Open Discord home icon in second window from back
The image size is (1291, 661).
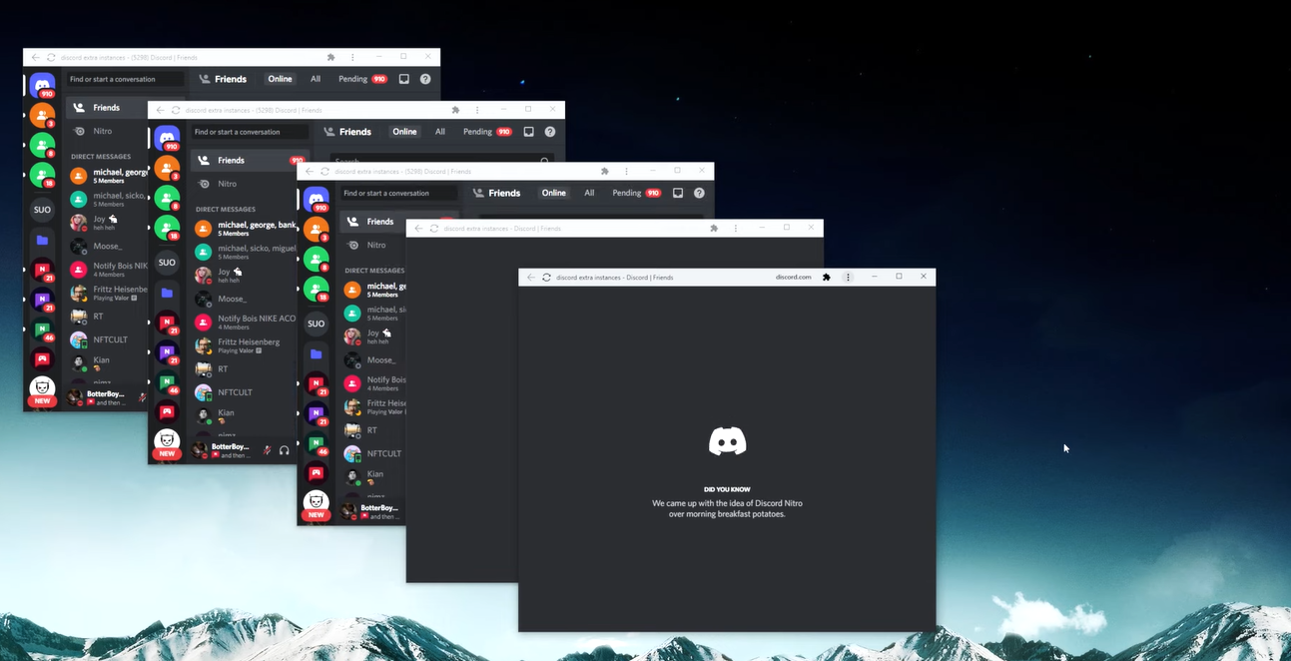167,137
